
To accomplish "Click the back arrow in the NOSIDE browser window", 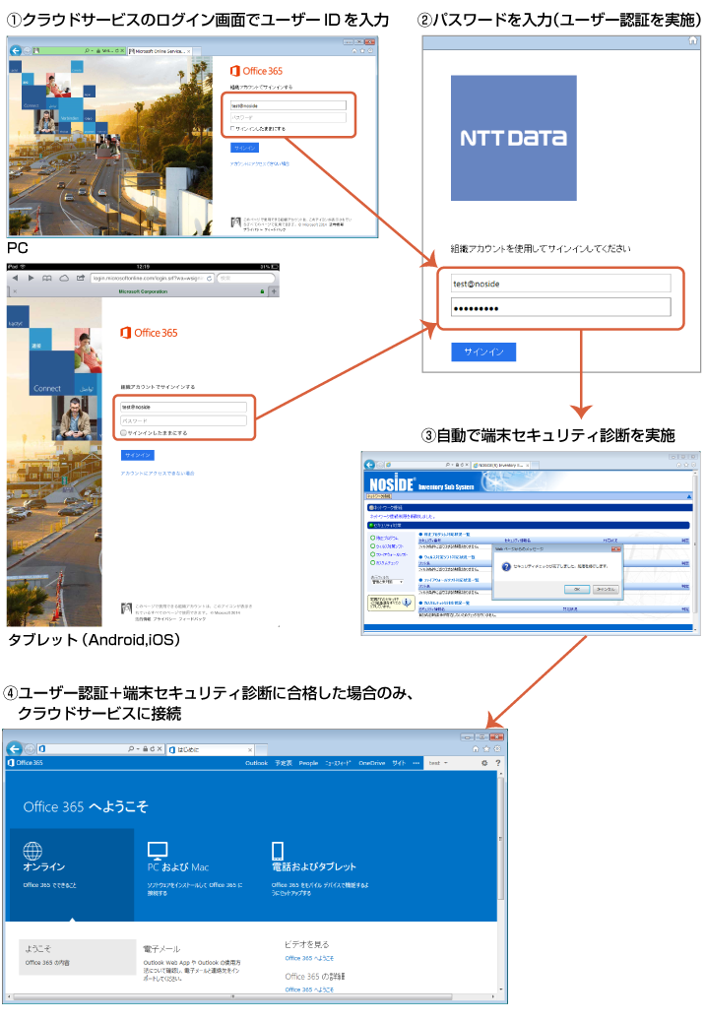I will tap(370, 465).
